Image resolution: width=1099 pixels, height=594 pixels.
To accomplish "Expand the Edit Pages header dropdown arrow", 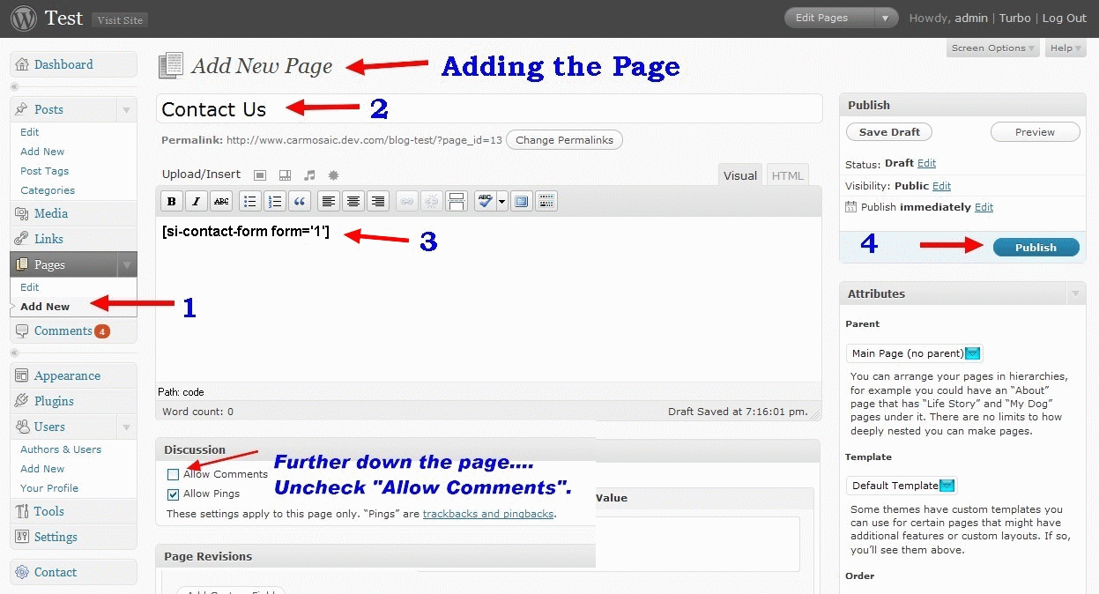I will click(886, 18).
